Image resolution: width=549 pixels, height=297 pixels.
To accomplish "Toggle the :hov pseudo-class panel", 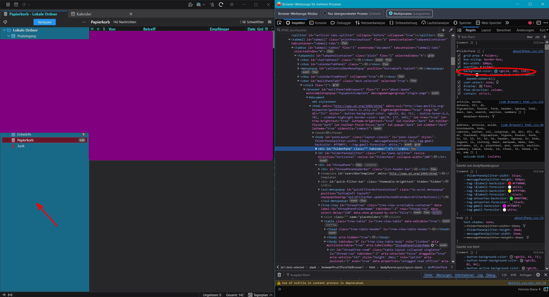I will click(x=530, y=37).
